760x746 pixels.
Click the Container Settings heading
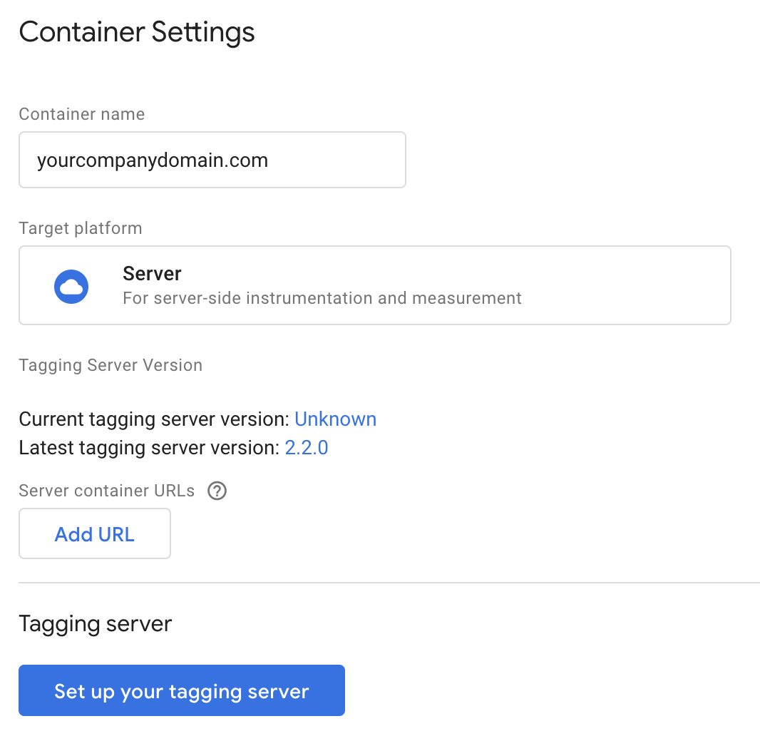tap(137, 33)
